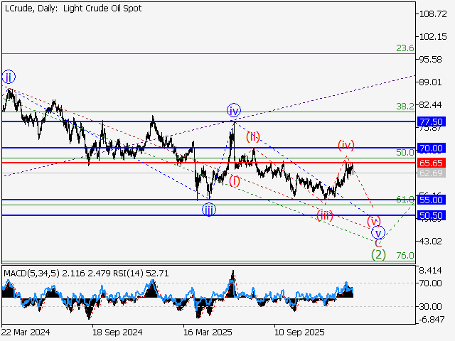Screen dimensions: 455x341
Task: Select the circled blue wave iv marker
Action: point(234,110)
